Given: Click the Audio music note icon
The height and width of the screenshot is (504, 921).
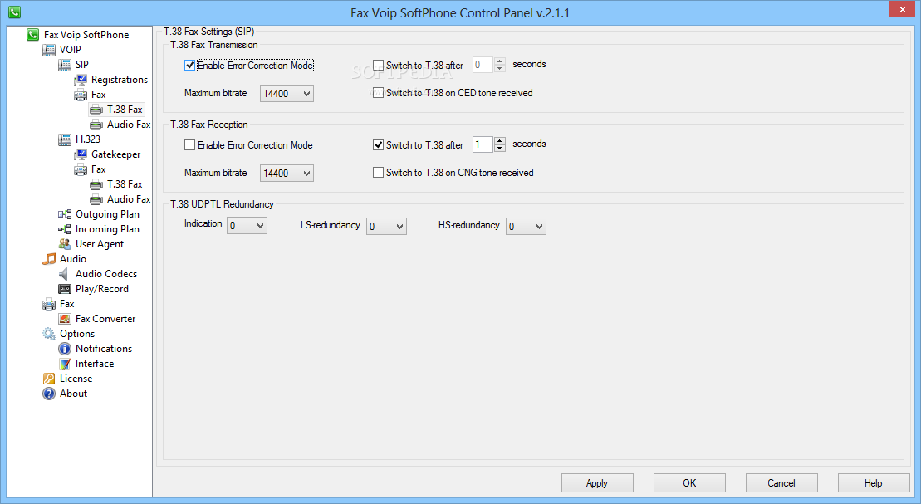Looking at the screenshot, I should point(49,259).
